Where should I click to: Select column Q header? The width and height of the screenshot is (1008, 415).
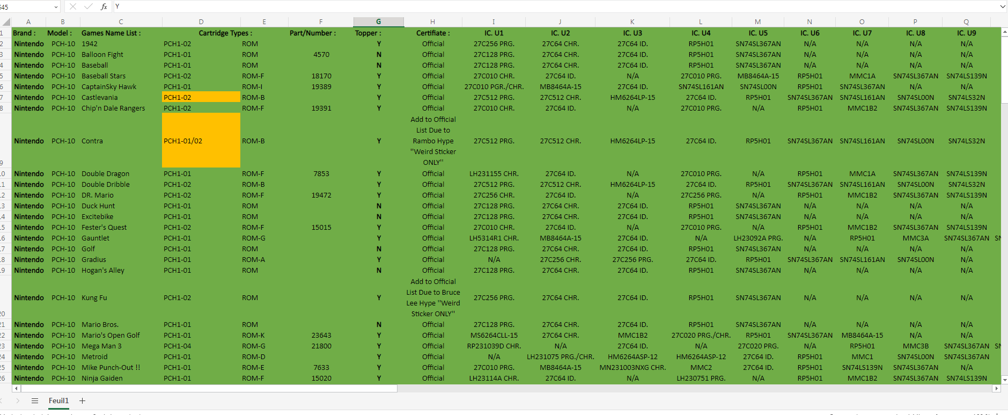966,22
